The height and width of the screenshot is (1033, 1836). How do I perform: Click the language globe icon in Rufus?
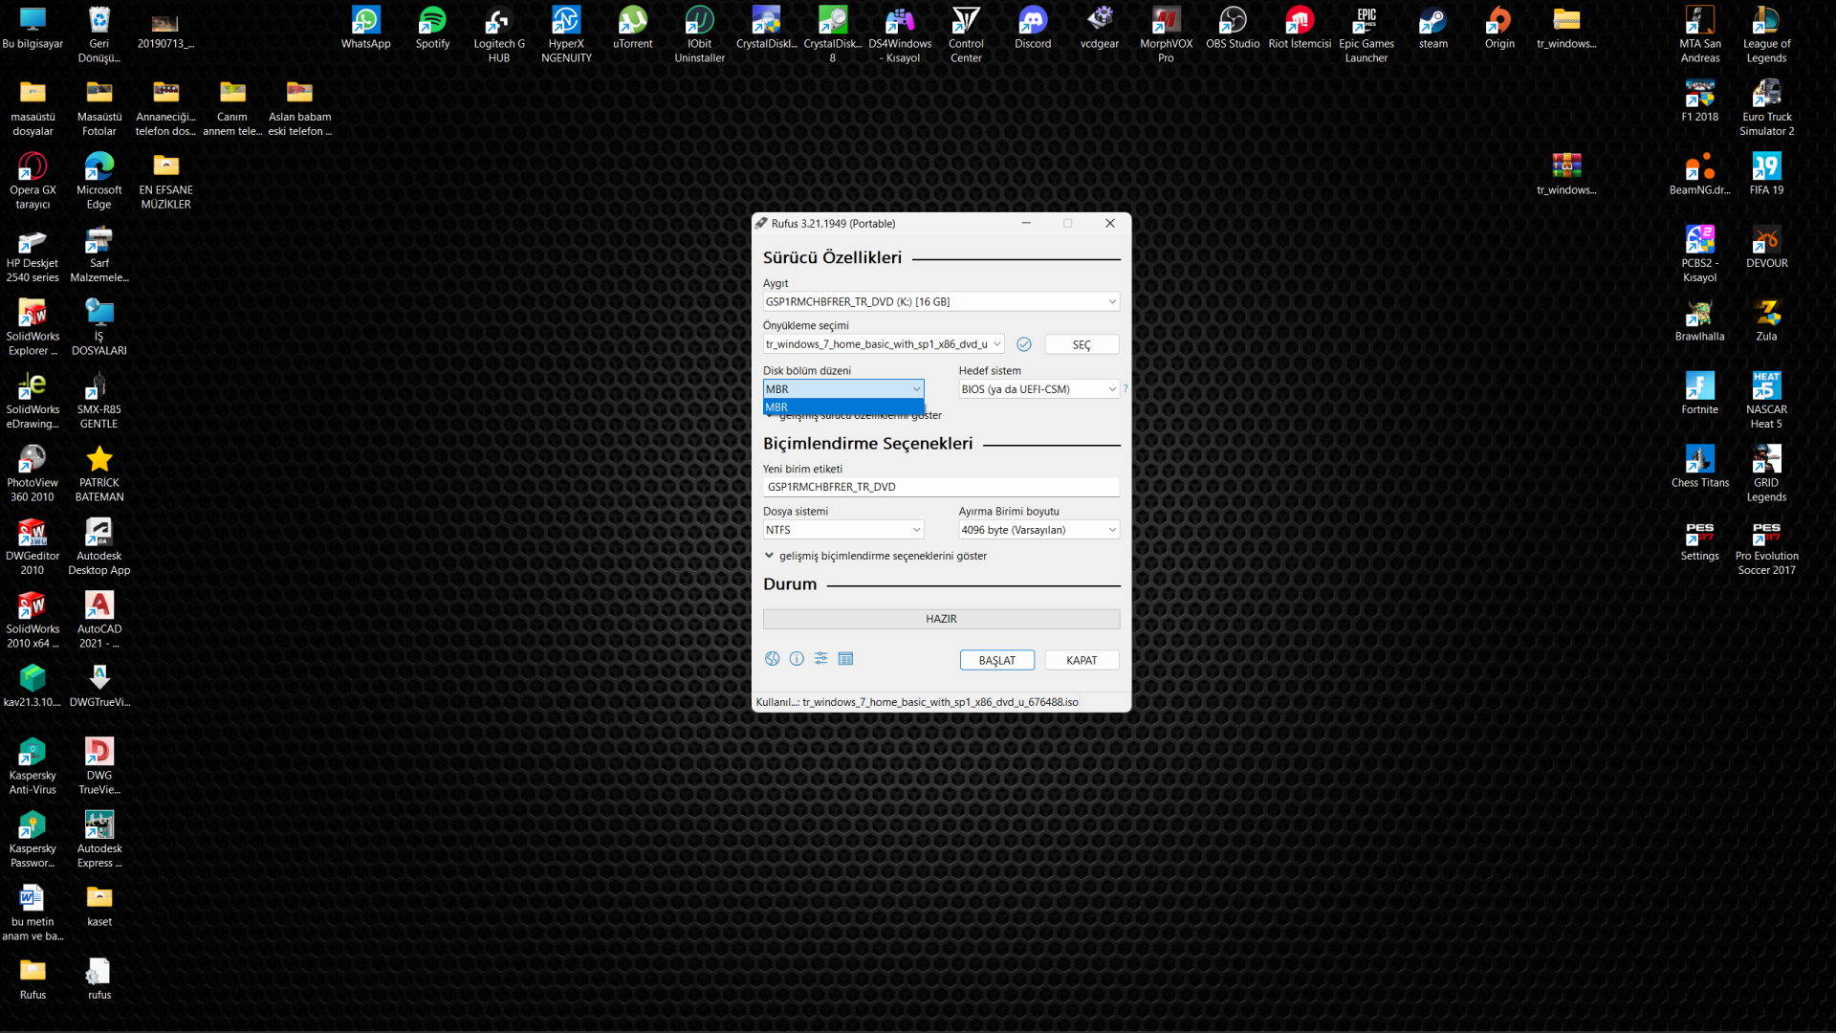[773, 659]
